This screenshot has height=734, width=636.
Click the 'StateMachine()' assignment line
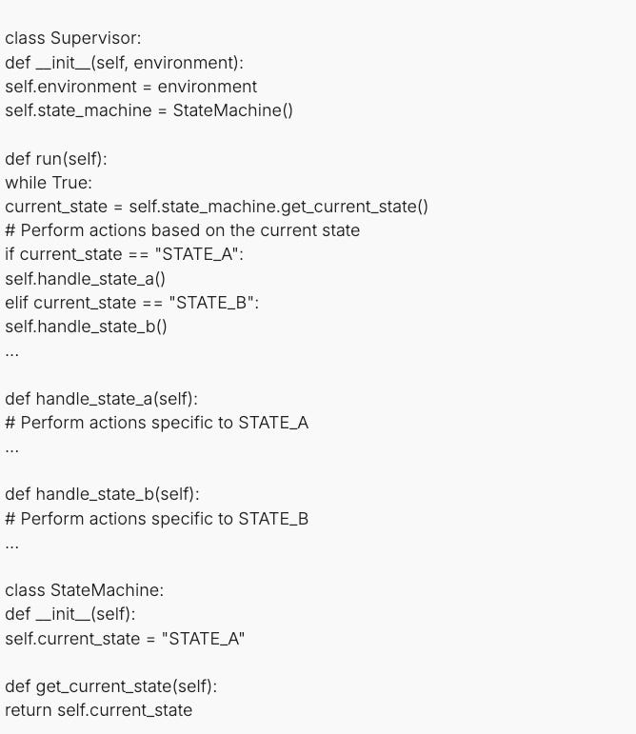(x=149, y=110)
